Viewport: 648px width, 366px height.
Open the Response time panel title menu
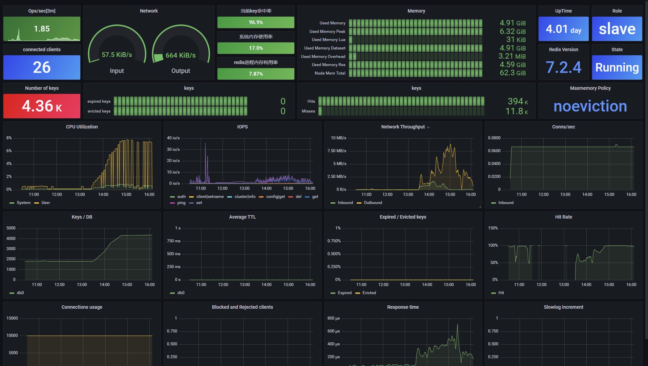point(403,307)
